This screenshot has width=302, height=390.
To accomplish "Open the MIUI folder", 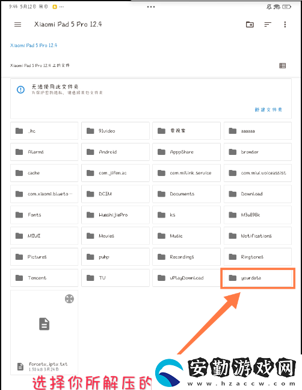I will click(44, 236).
